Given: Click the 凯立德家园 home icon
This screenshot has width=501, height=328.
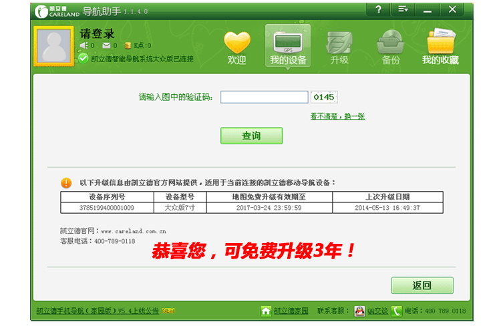Looking at the screenshot, I should [x=265, y=311].
